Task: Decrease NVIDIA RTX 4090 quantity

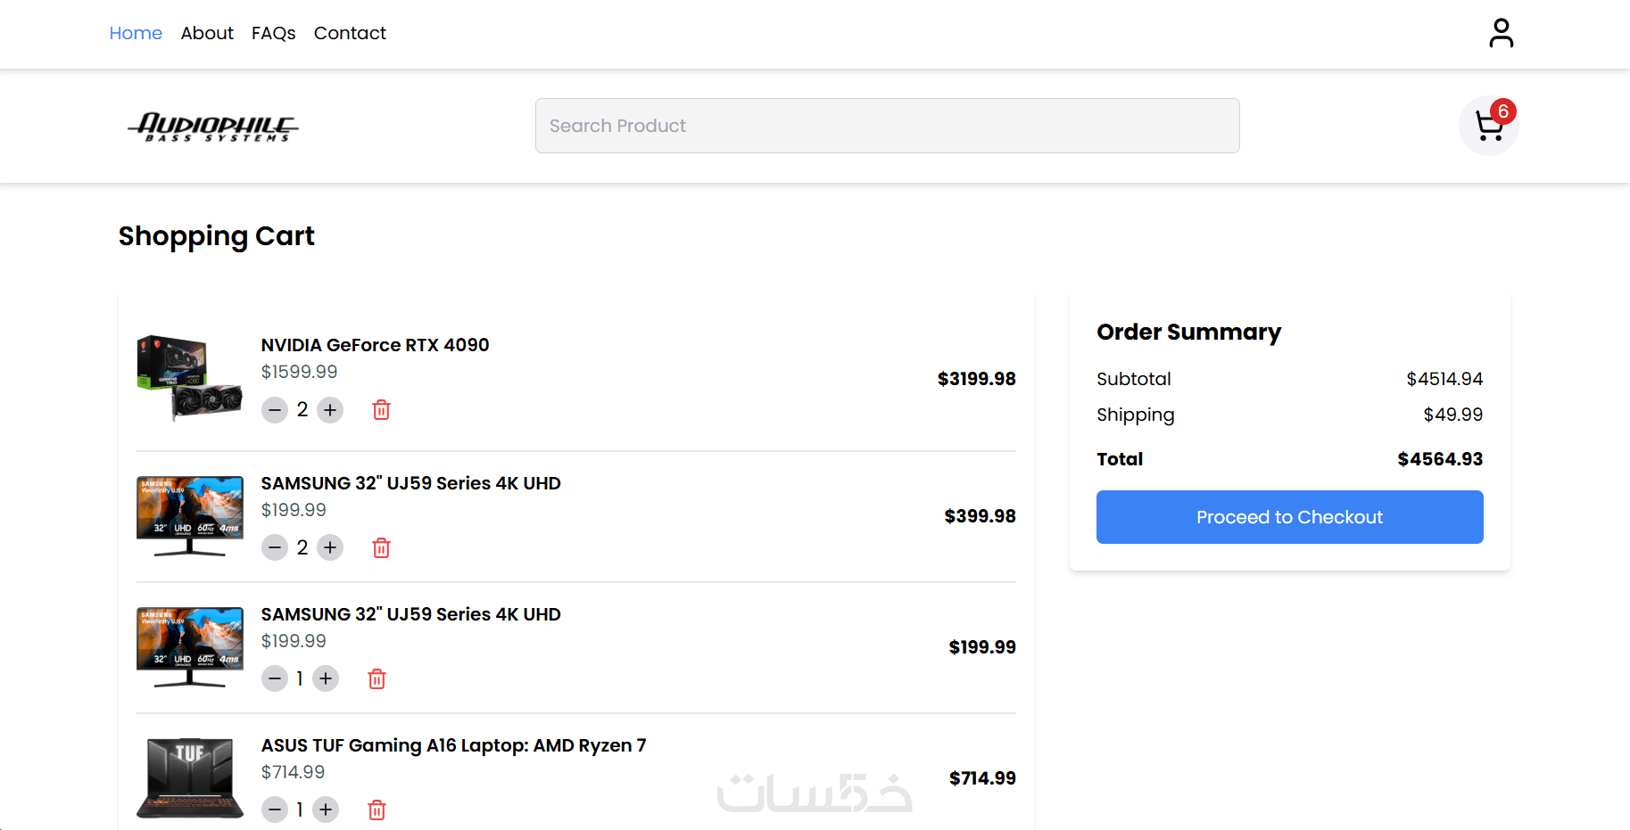Action: click(275, 410)
